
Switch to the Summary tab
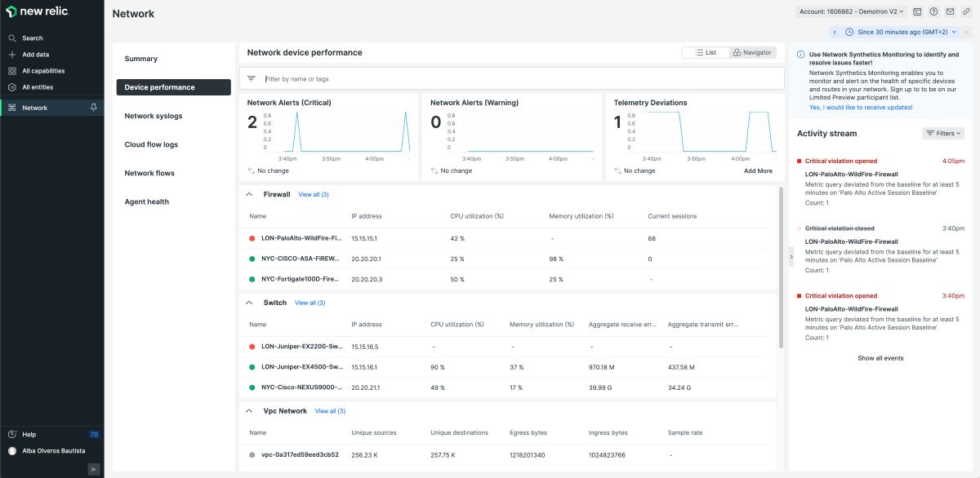(140, 58)
